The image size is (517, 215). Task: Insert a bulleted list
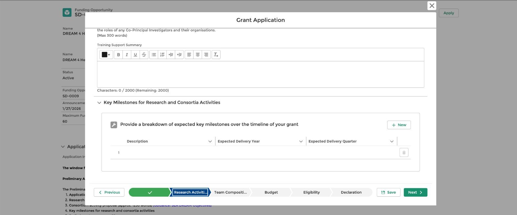tap(154, 55)
